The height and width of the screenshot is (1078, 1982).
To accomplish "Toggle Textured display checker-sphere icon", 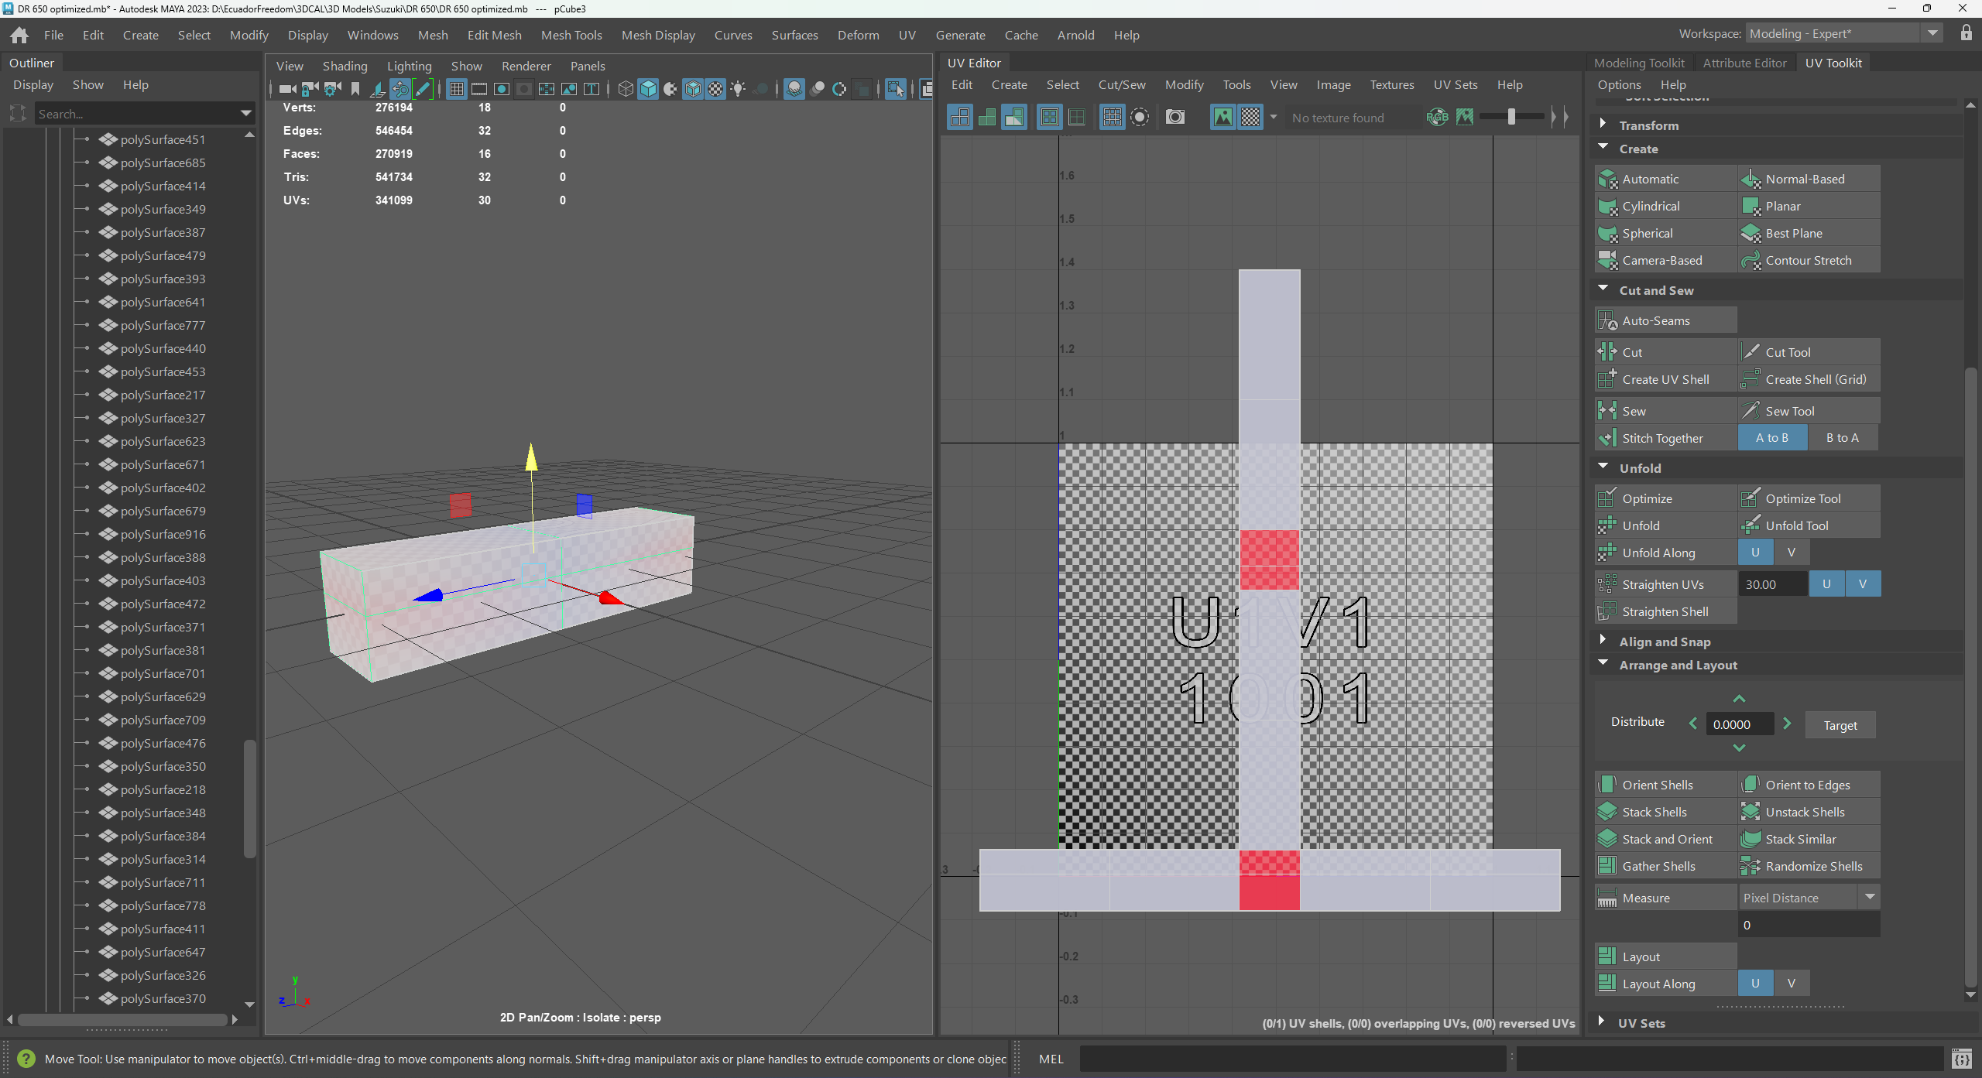I will [x=715, y=90].
